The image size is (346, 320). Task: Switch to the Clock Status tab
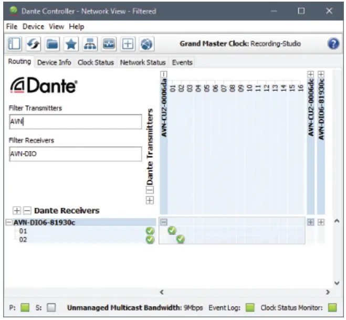(x=96, y=62)
